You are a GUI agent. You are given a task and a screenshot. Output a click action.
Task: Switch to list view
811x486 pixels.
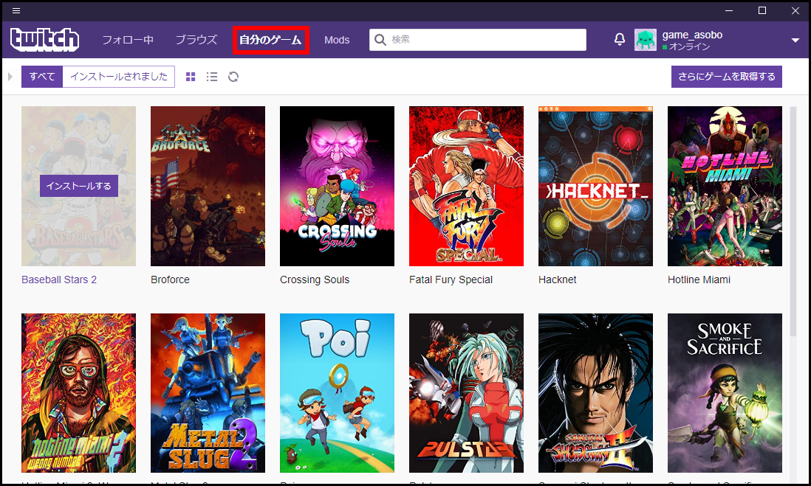(212, 77)
